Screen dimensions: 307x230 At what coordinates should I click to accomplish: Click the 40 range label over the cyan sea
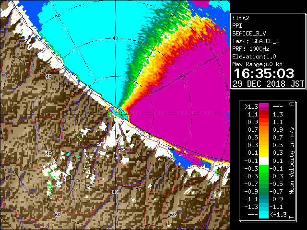coord(115,38)
